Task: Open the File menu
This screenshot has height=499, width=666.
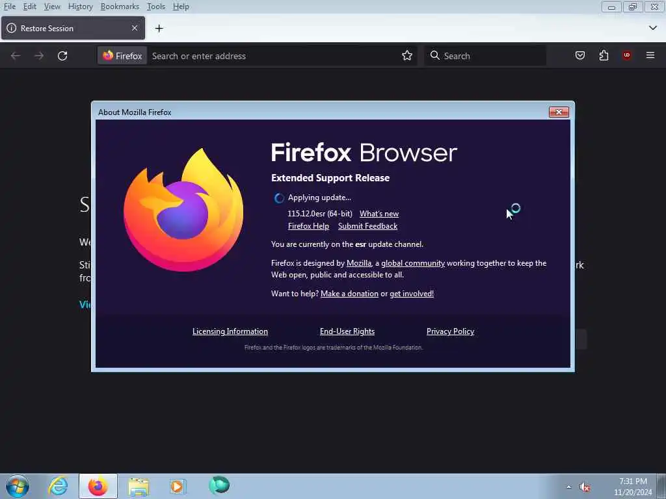Action: pyautogui.click(x=9, y=6)
